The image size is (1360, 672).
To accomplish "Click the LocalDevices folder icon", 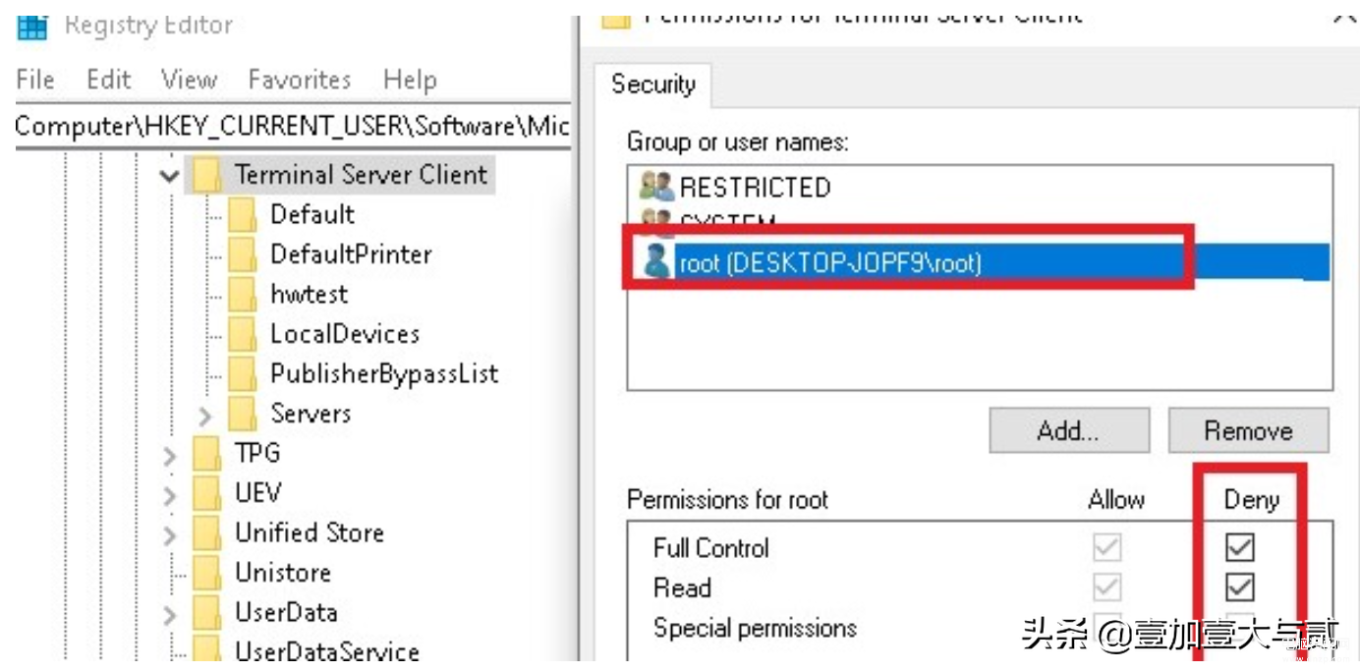I will tap(242, 334).
